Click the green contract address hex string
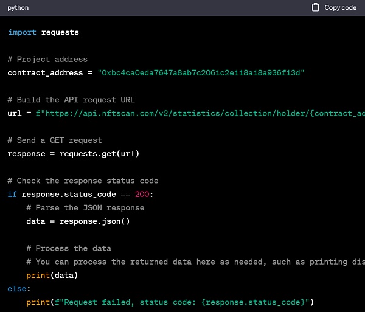 (201, 73)
